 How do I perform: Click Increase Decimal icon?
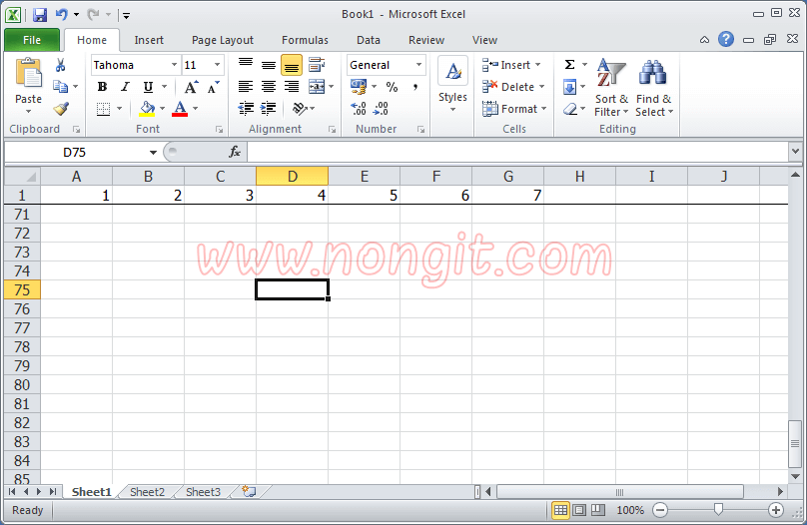(x=359, y=109)
